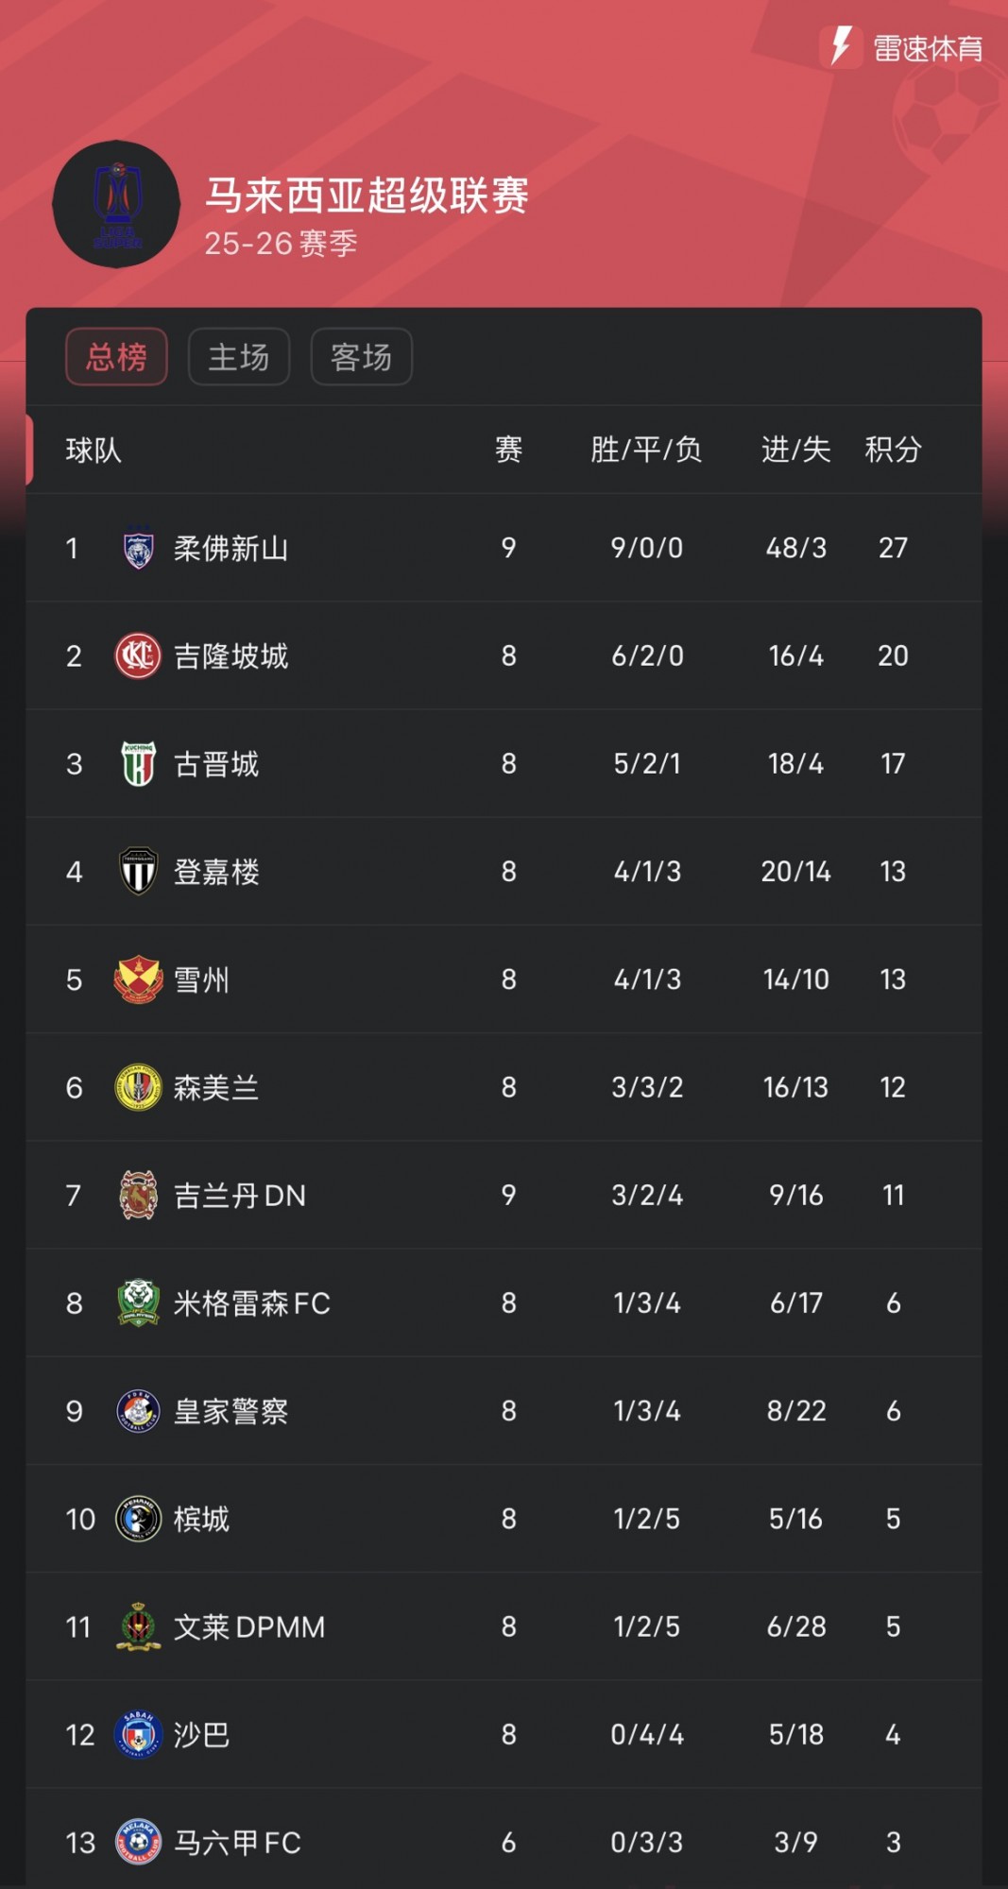Viewport: 1008px width, 1889px height.
Task: Tap the 雷速体育 lightning logo
Action: [841, 46]
